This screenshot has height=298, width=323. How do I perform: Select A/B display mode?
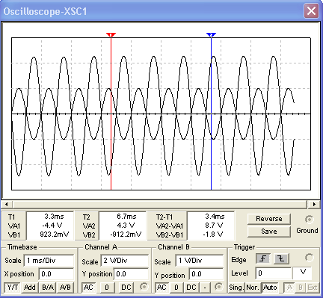click(x=65, y=288)
